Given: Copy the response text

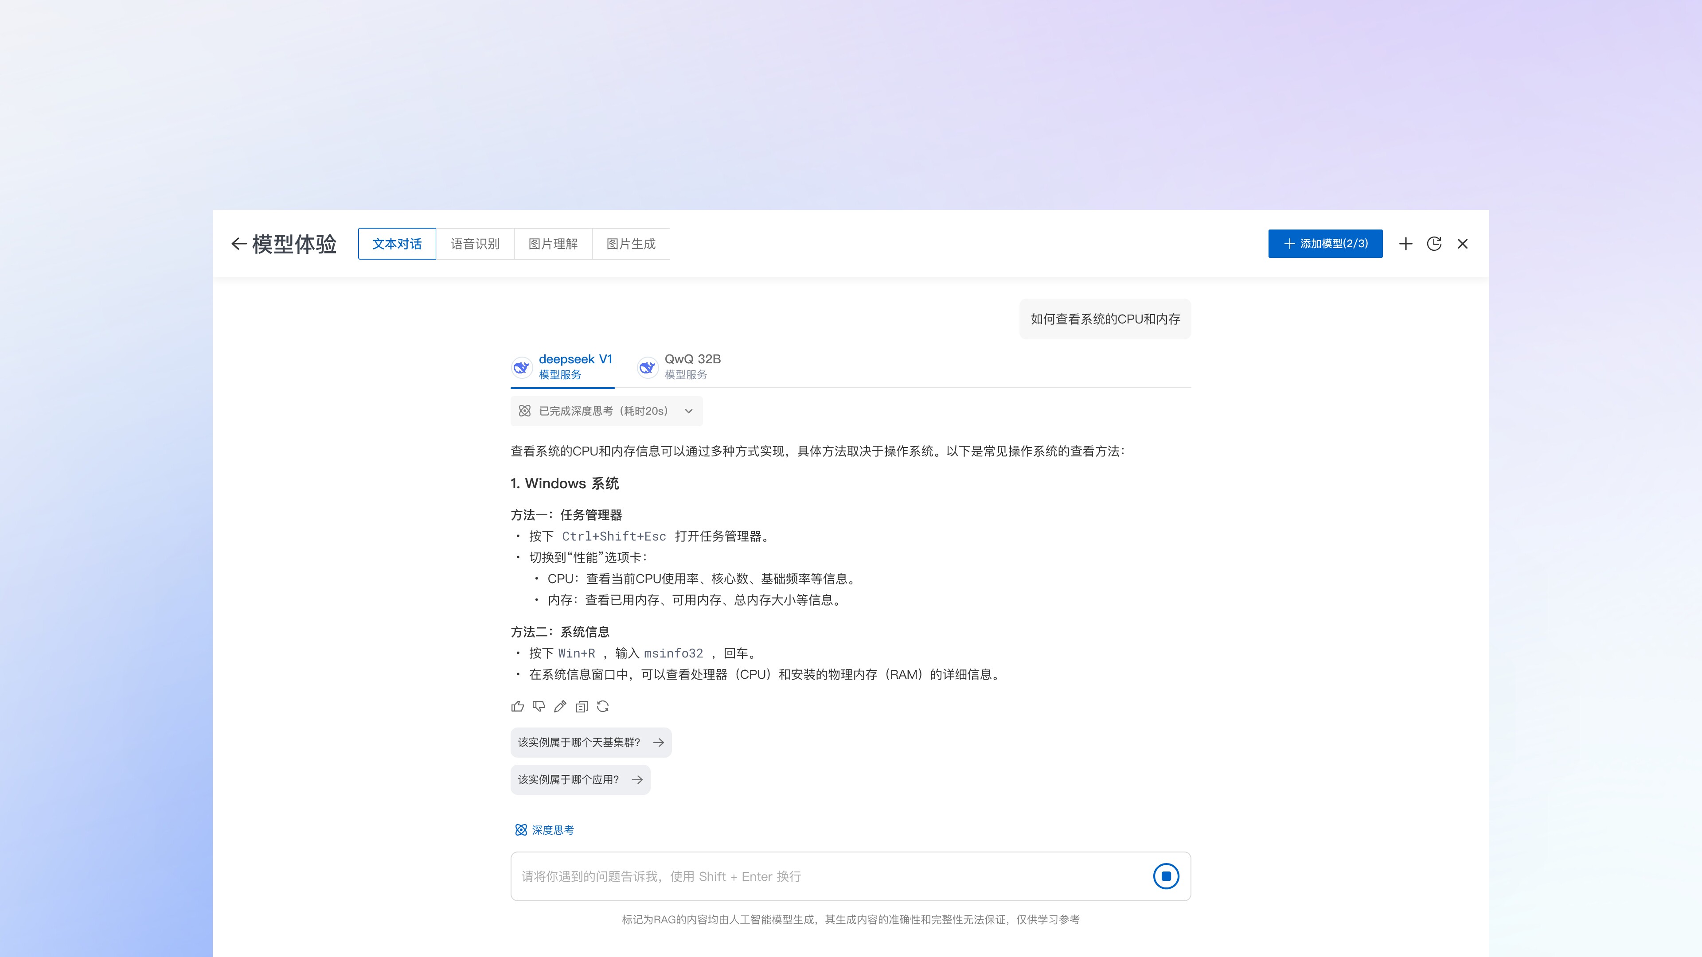Looking at the screenshot, I should point(582,707).
